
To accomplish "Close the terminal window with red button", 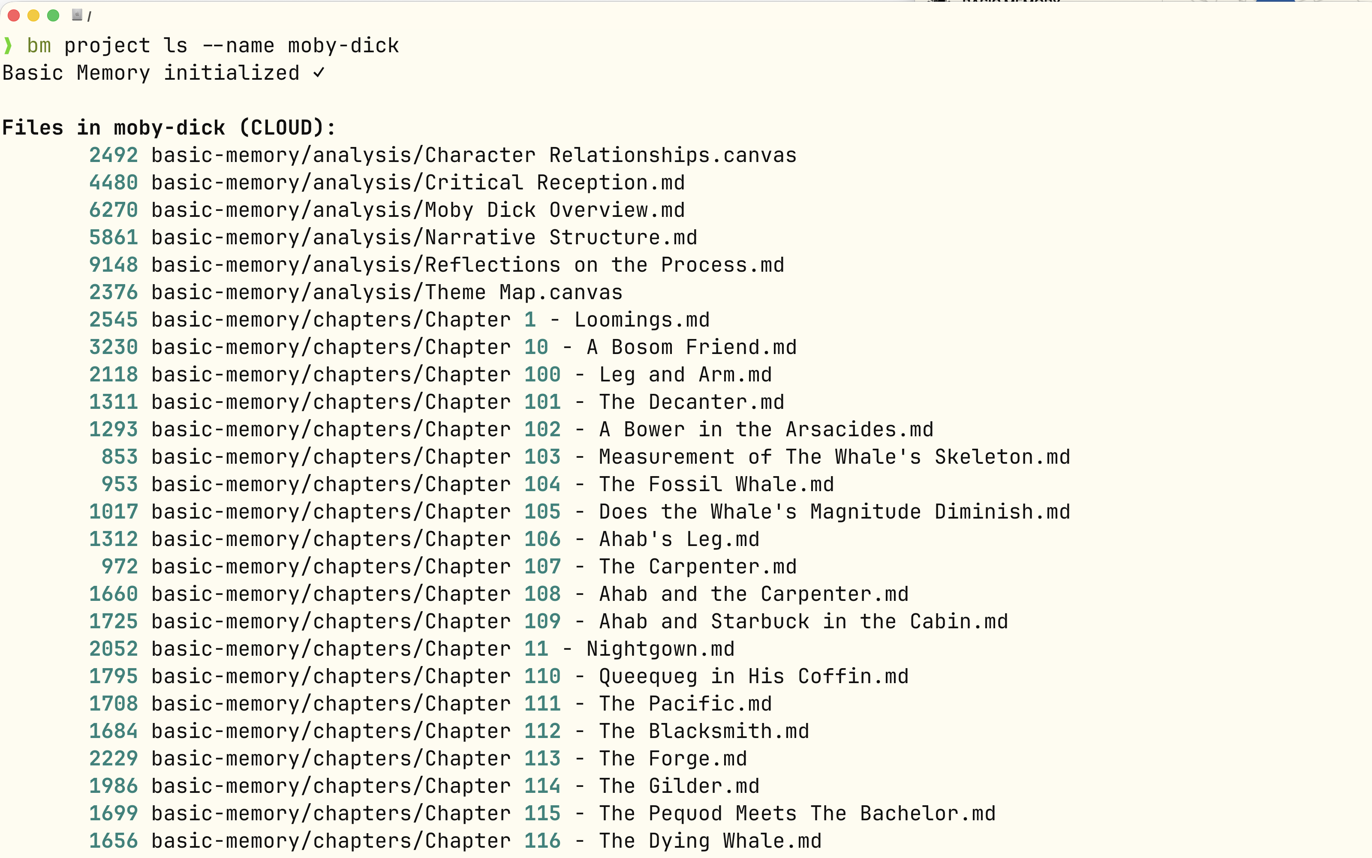I will 14,15.
